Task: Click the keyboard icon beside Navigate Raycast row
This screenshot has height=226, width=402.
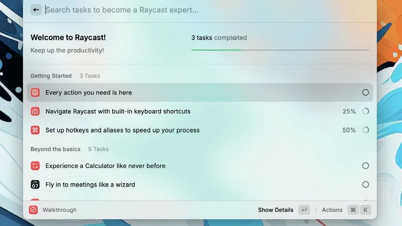Action: 35,111
